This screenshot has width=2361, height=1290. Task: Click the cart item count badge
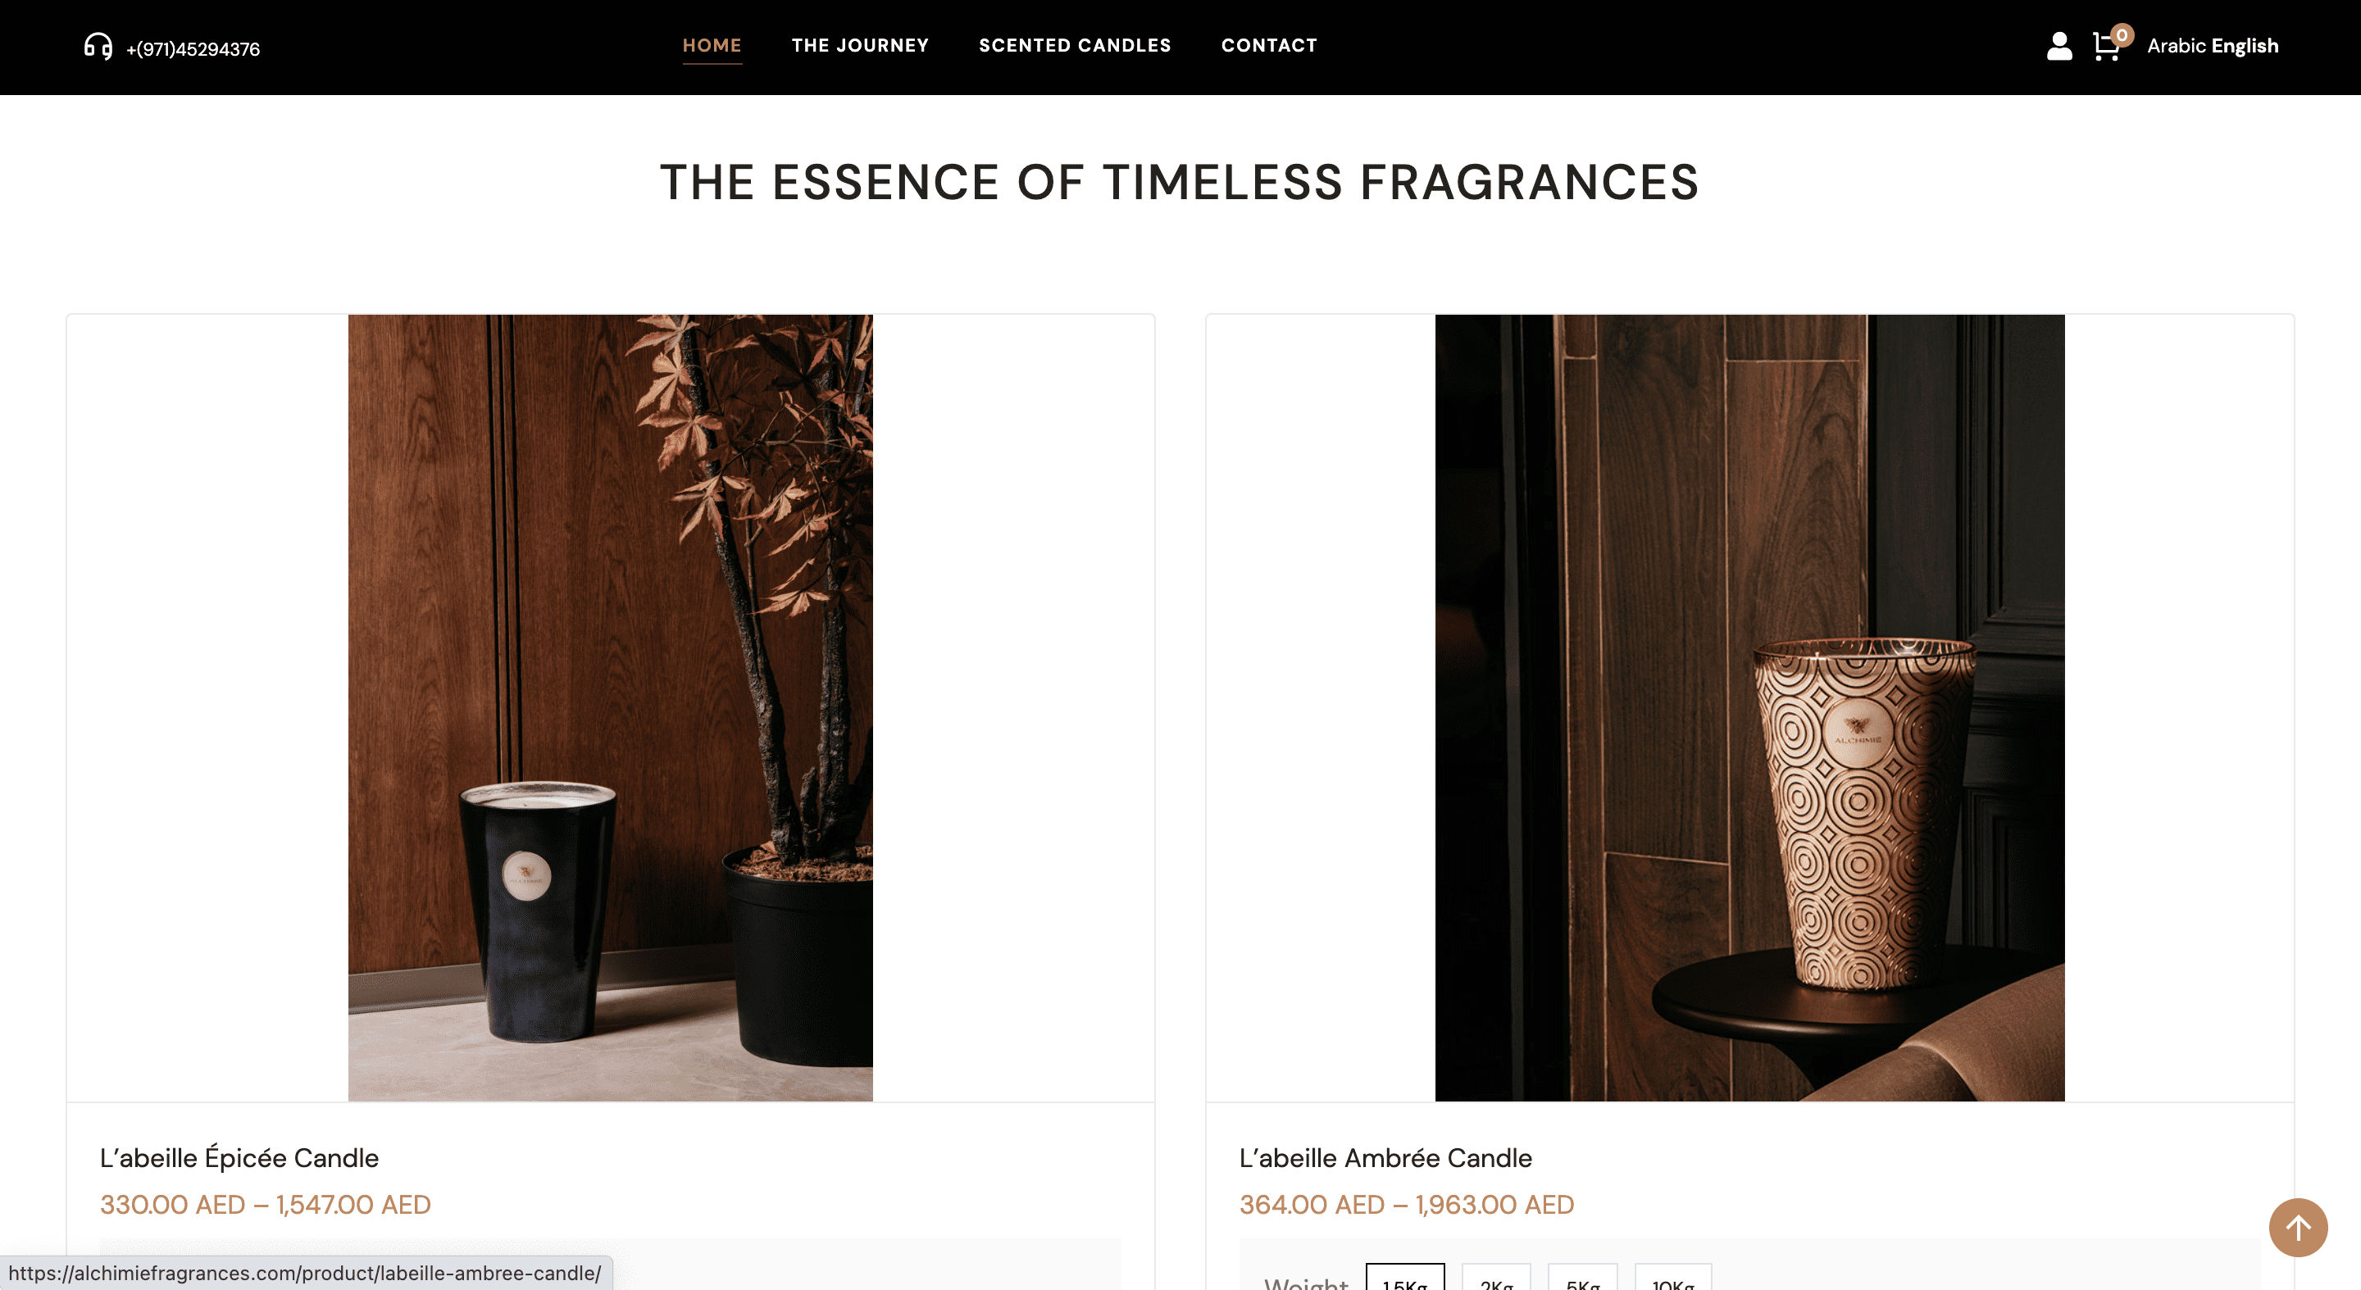point(2121,34)
